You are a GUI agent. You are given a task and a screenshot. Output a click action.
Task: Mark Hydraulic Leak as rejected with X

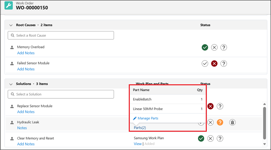pos(210,123)
